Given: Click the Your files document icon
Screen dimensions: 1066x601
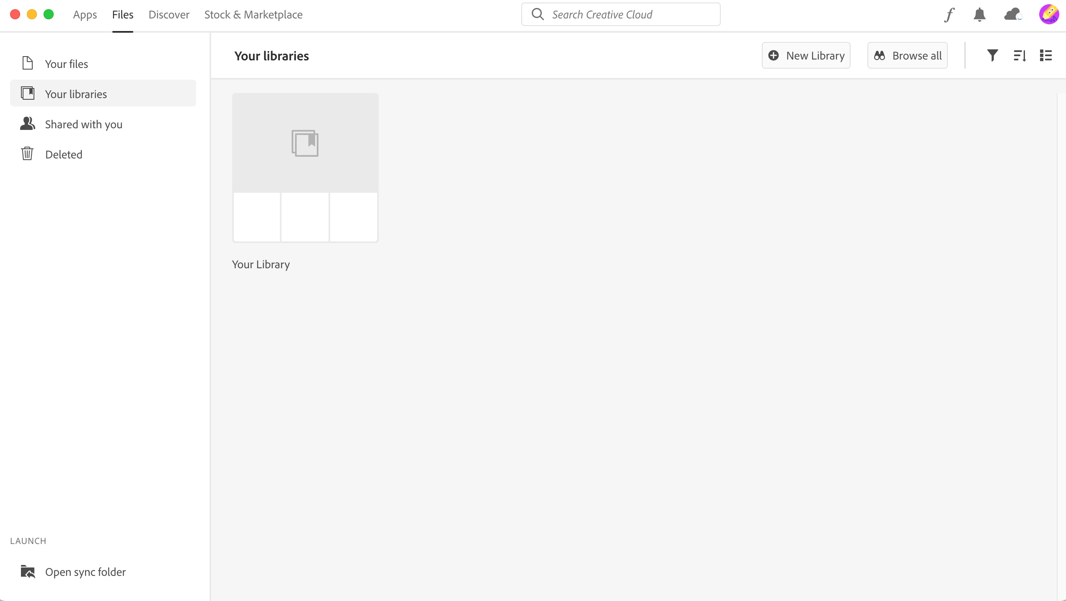Looking at the screenshot, I should pos(28,63).
